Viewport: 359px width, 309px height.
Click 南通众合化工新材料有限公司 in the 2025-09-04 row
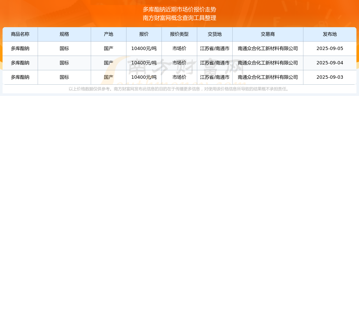268,63
